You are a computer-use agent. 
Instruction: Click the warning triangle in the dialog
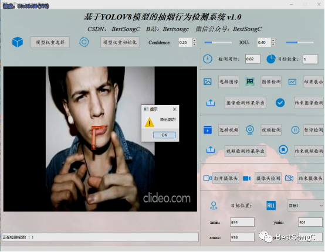point(150,122)
